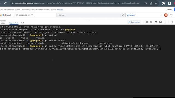Viewport: 175px width, 98px height.
Task: Click the lock icon in address bar
Action: (13, 4)
